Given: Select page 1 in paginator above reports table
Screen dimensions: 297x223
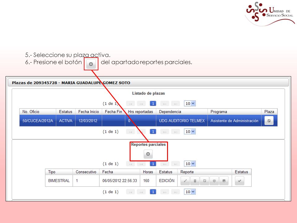Looking at the screenshot, I should pos(153,164).
